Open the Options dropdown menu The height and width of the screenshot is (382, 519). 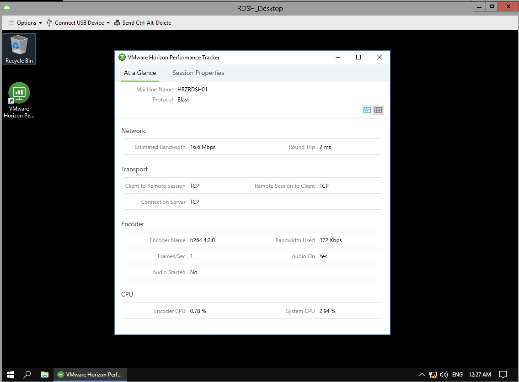26,23
